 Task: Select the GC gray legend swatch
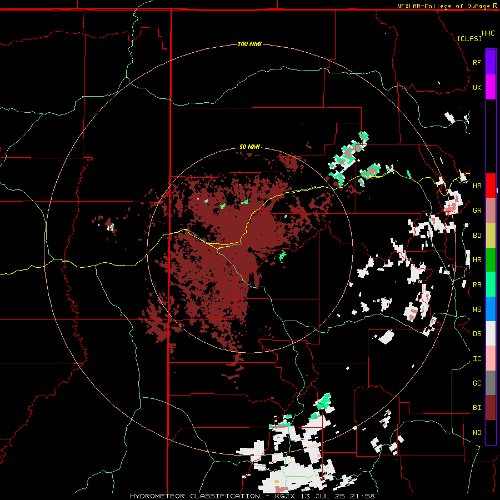pyautogui.click(x=491, y=383)
